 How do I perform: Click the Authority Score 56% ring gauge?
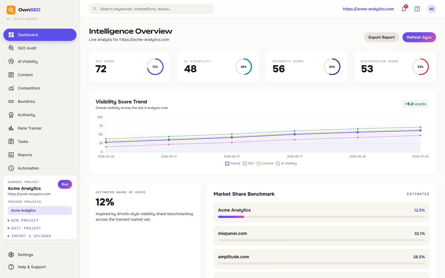(x=332, y=67)
